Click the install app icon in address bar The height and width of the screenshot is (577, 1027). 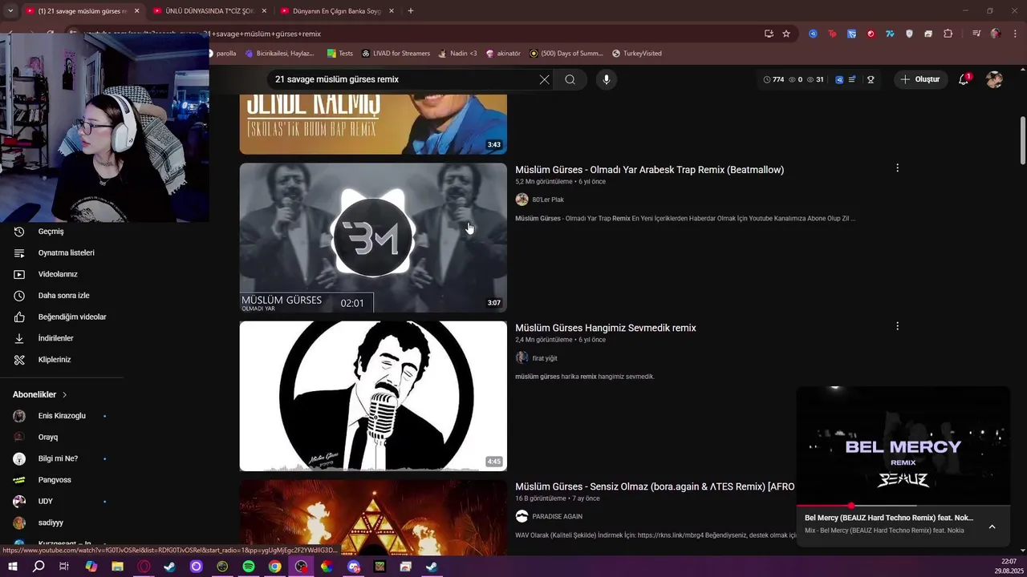click(x=769, y=34)
